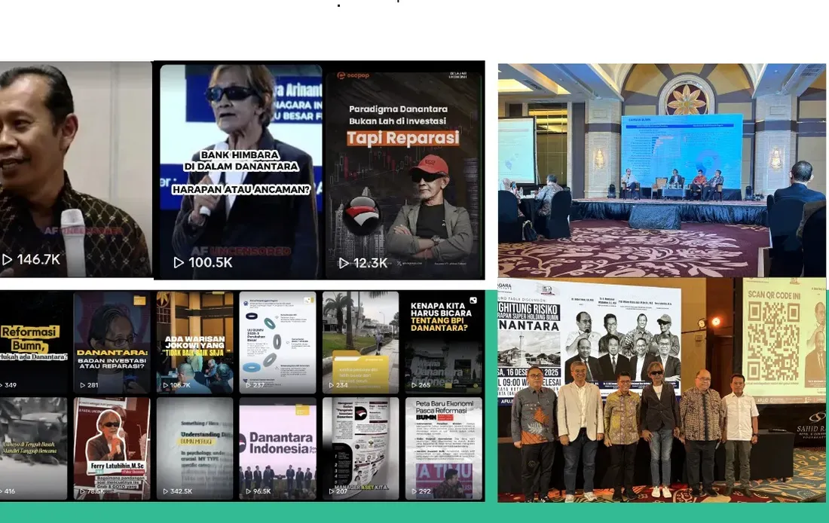
Task: Click the corner icon on the Kenapa Kita thumbnail
Action: click(x=473, y=301)
